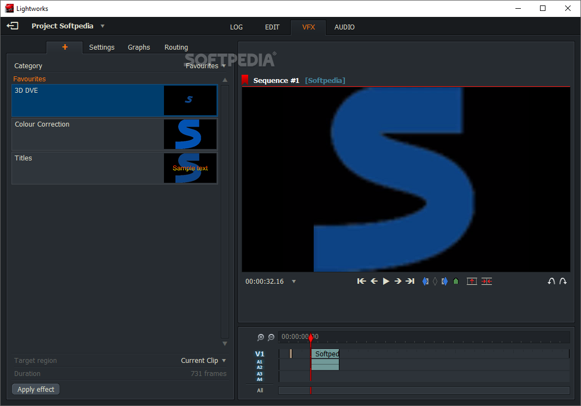Click the Project Softpedia name

point(62,26)
